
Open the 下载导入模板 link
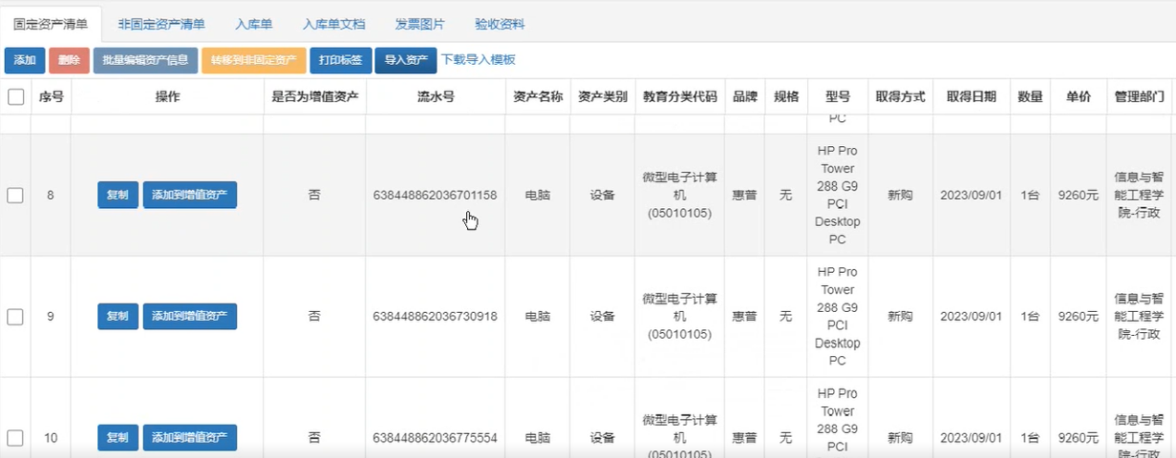pyautogui.click(x=478, y=60)
